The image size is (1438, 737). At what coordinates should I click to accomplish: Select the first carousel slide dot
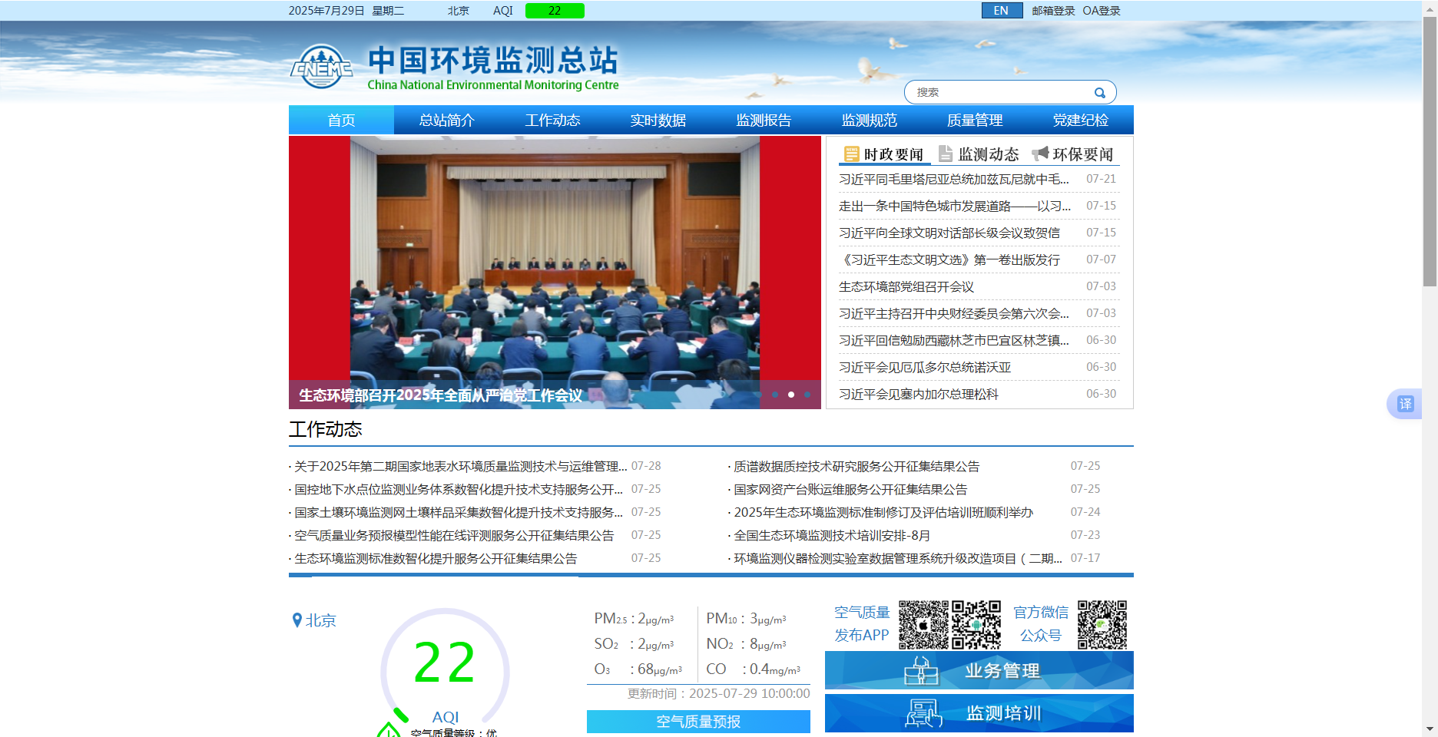point(775,395)
